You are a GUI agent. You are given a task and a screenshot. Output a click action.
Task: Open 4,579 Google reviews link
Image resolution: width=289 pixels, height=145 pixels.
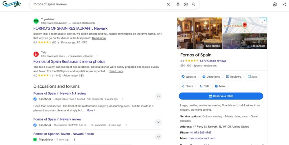tap(213, 61)
